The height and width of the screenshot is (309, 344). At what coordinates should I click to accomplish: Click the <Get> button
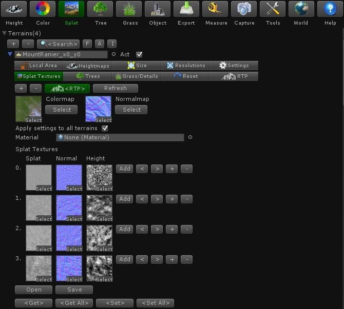click(33, 303)
